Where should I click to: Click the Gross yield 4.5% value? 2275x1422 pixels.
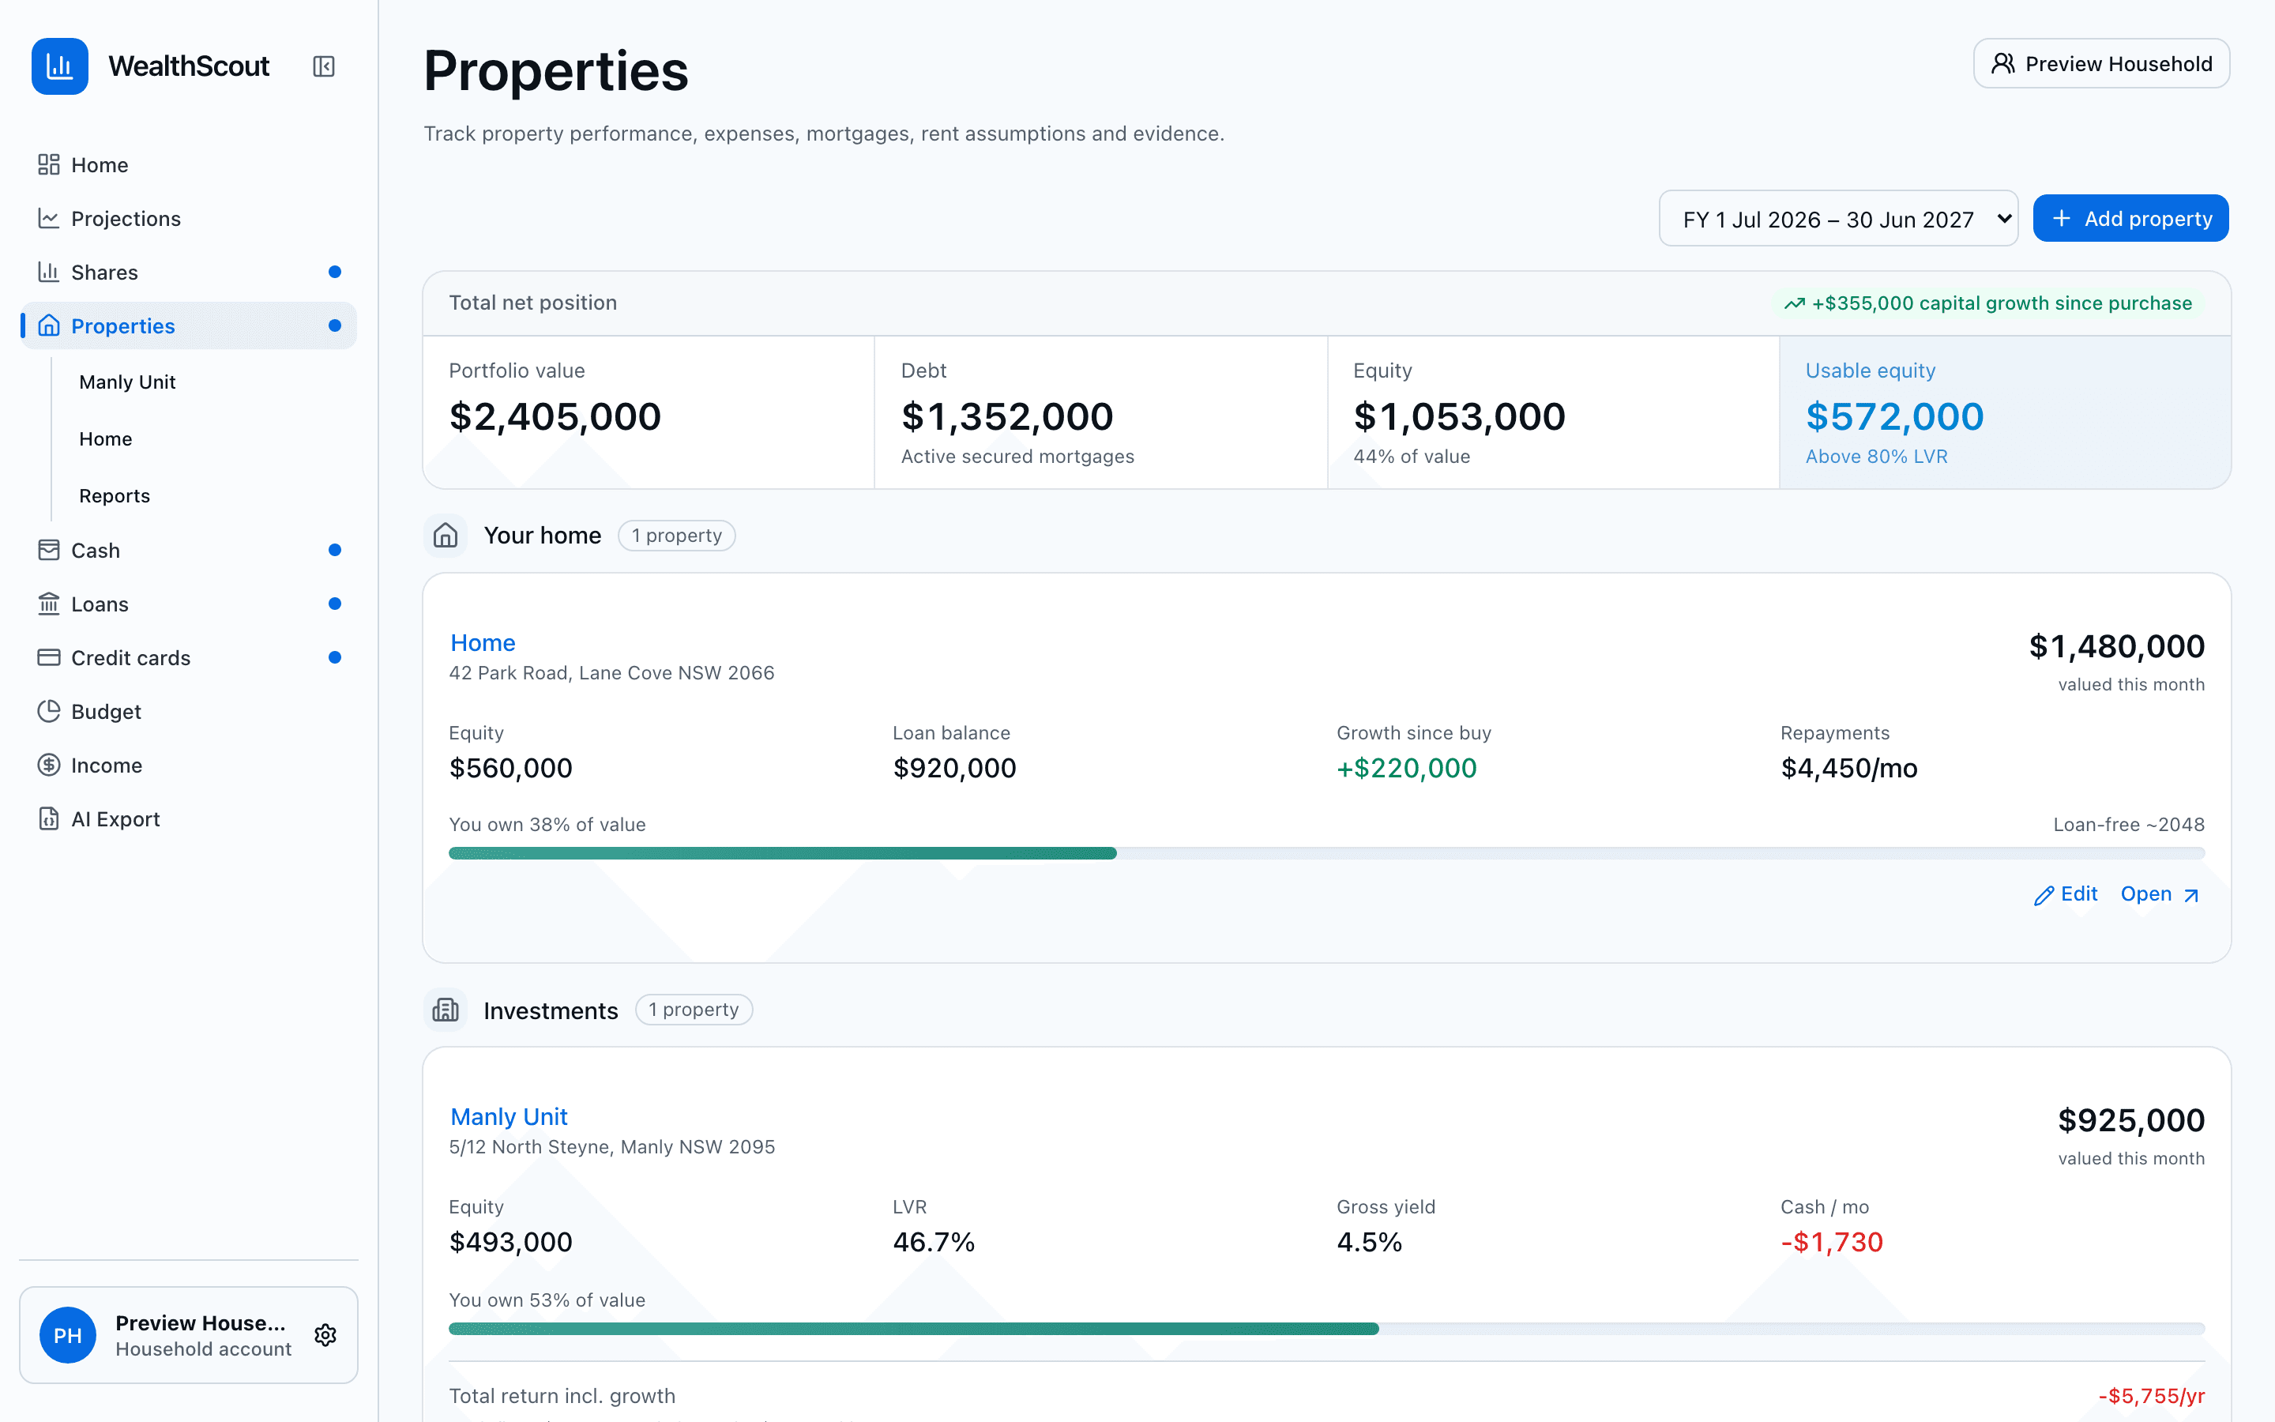[1369, 1243]
